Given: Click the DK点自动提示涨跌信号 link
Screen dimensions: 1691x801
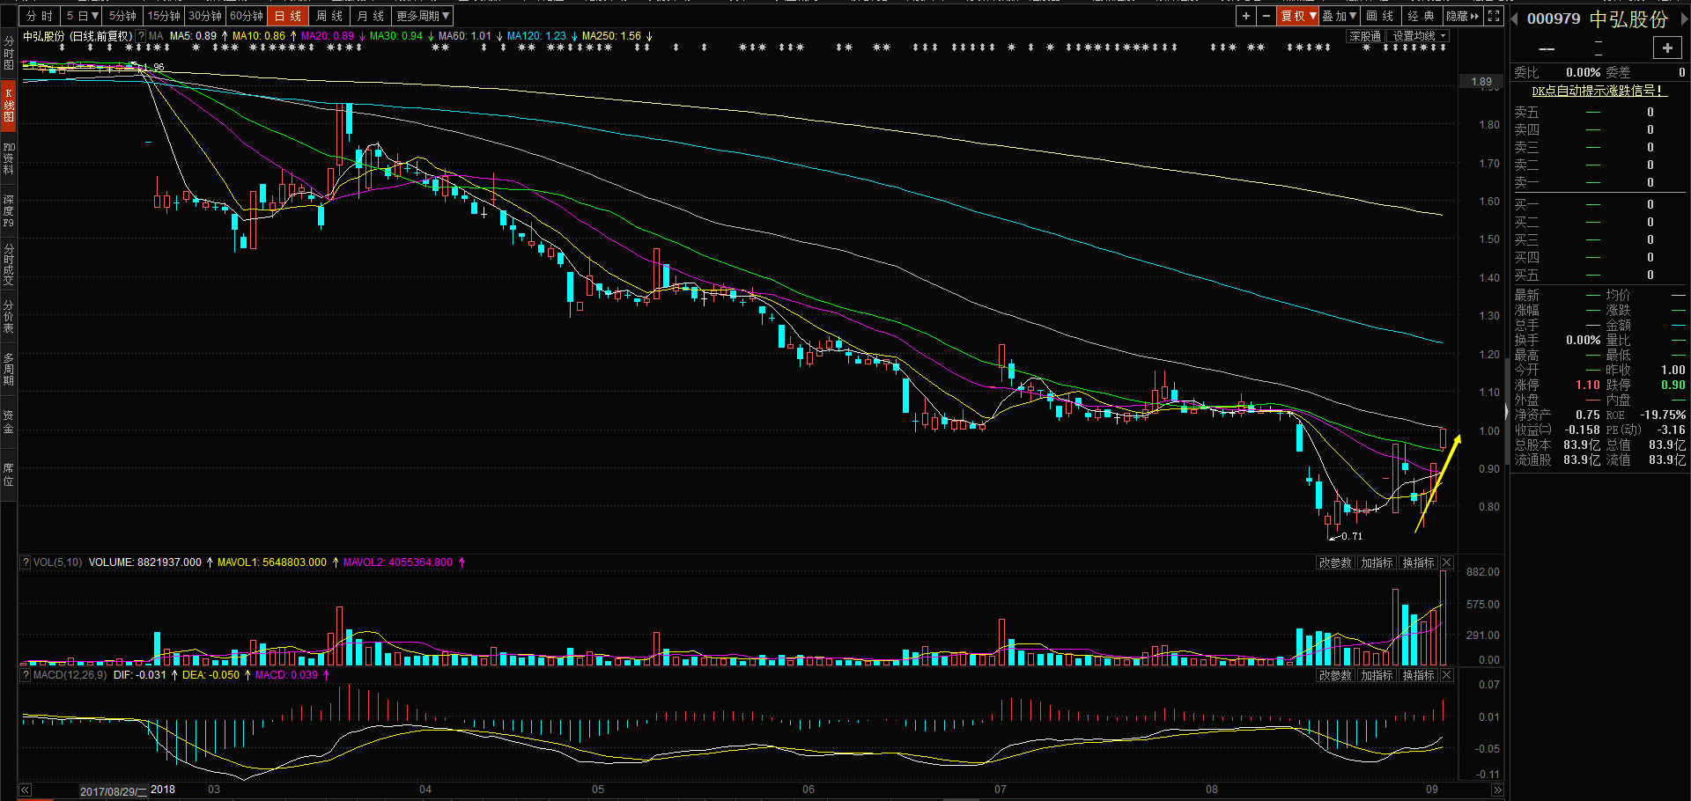Looking at the screenshot, I should (x=1597, y=91).
